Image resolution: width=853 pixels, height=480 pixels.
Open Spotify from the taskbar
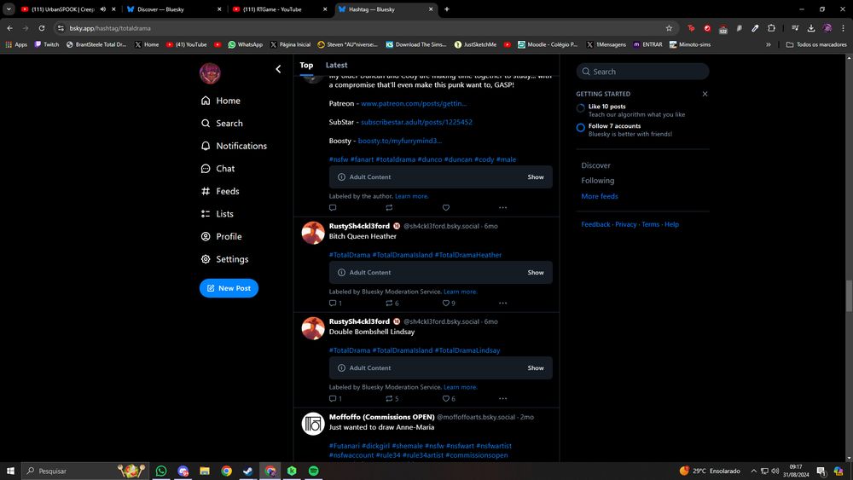[x=313, y=471]
